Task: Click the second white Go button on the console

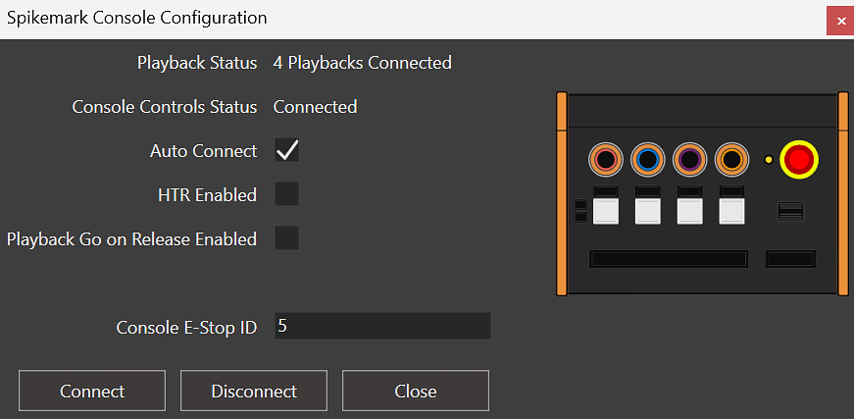Action: [x=647, y=211]
